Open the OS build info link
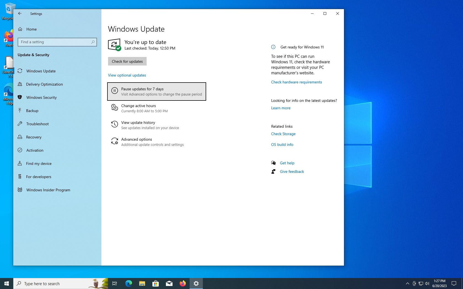Screen dimensions: 463x289 pyautogui.click(x=282, y=144)
